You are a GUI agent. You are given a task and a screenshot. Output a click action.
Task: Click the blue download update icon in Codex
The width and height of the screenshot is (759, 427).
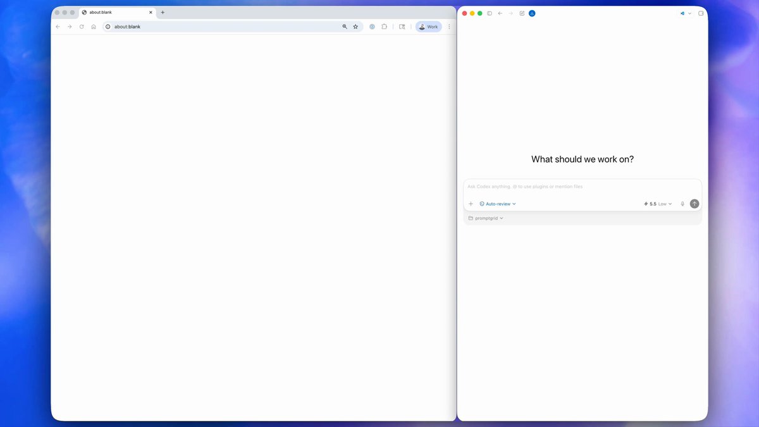coord(532,13)
